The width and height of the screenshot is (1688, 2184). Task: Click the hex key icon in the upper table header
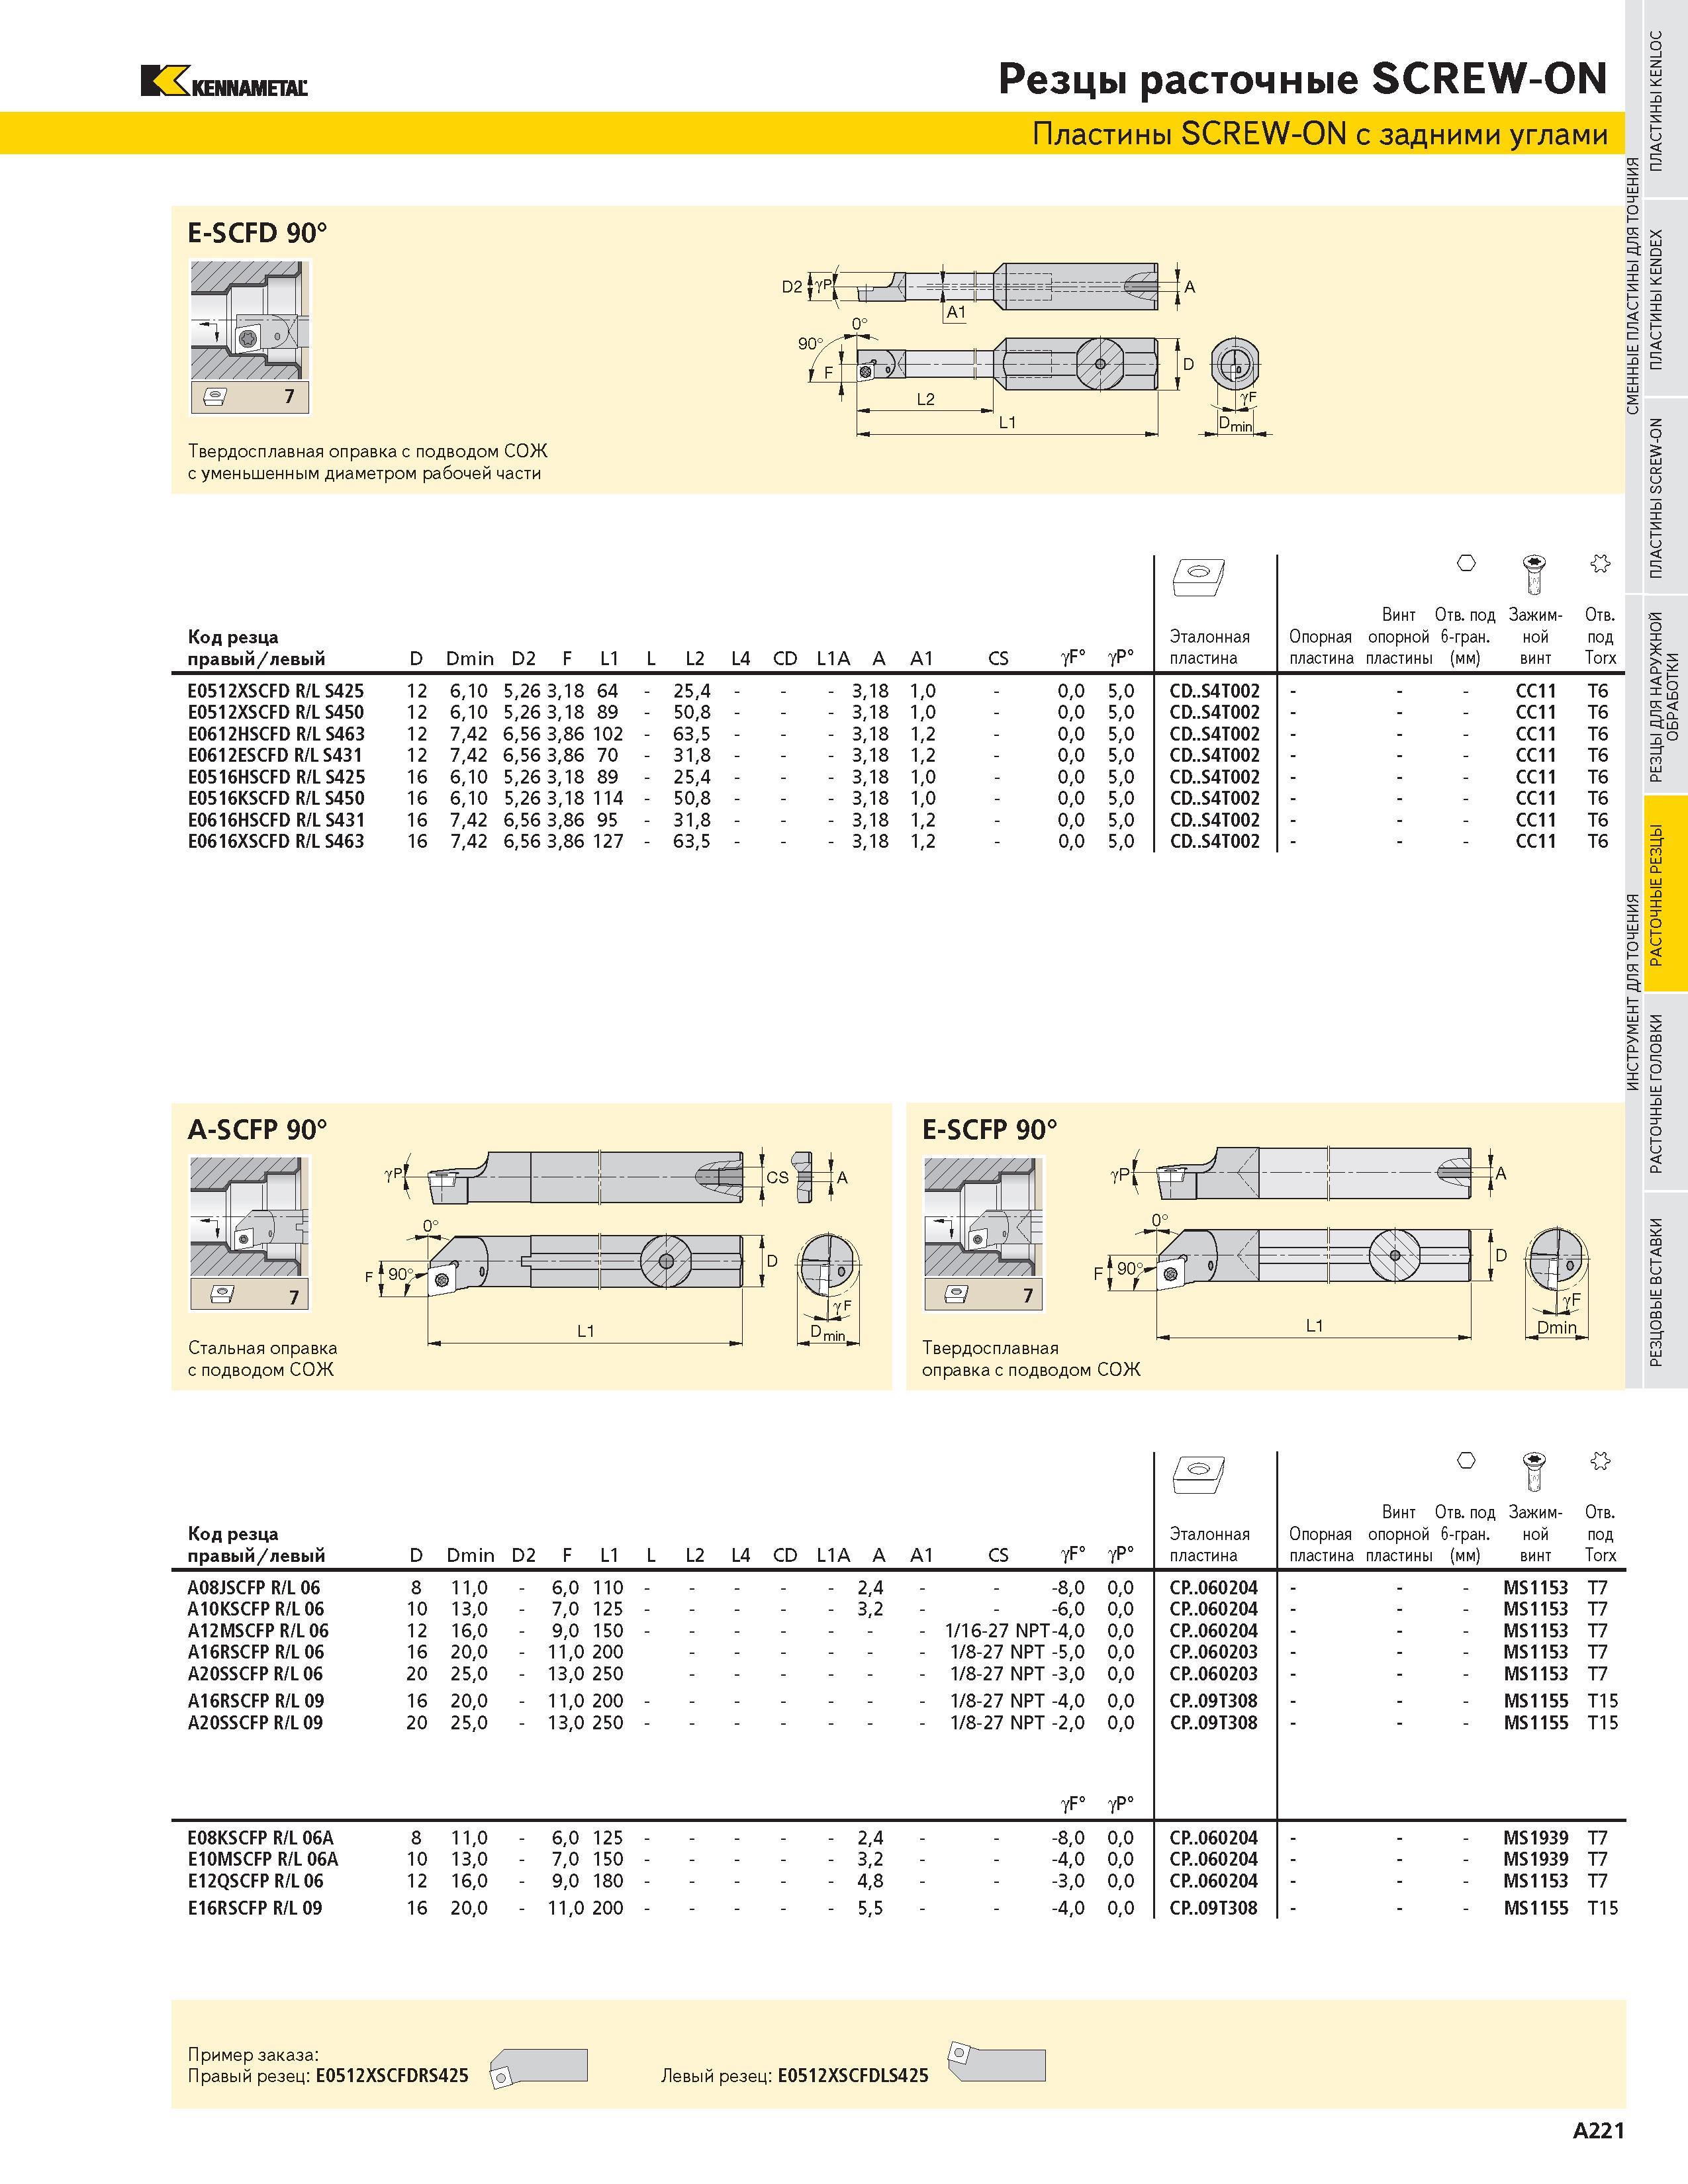tap(1466, 563)
